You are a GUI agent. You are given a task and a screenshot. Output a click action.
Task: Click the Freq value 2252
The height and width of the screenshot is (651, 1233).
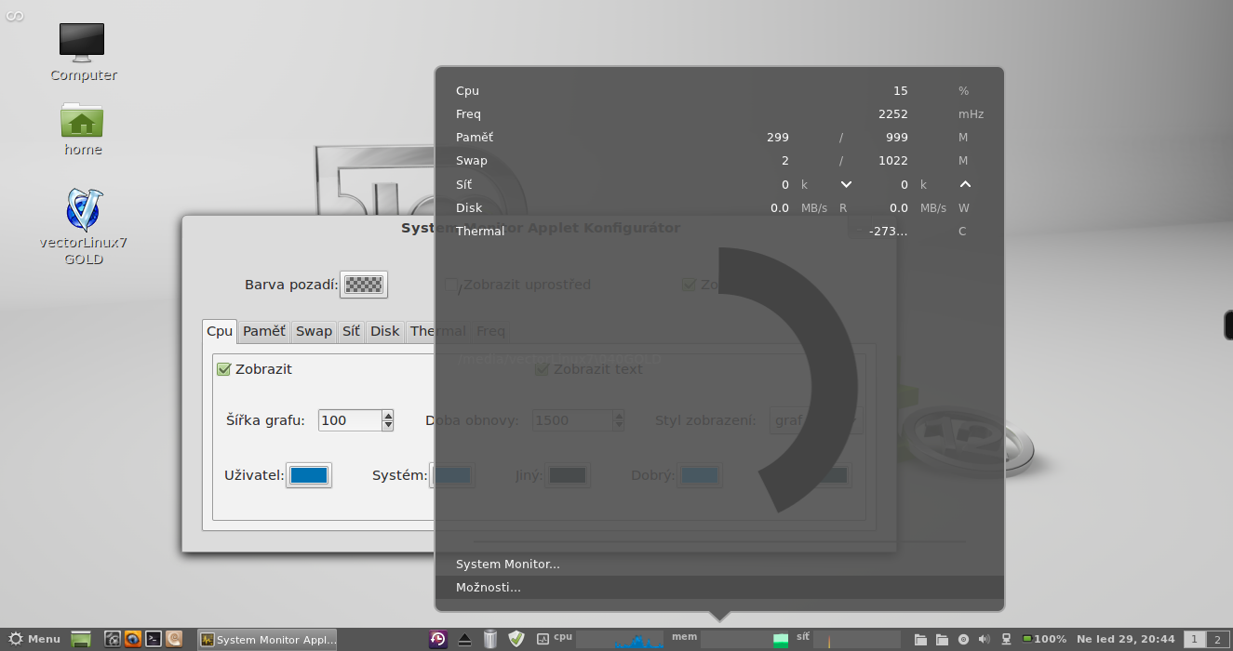[893, 114]
